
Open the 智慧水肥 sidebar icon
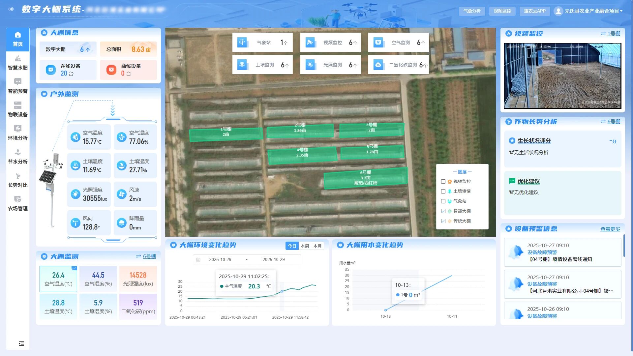18,59
